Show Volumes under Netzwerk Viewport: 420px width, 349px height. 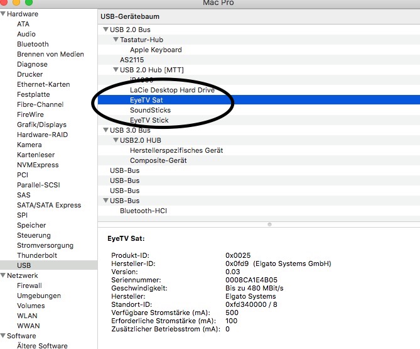(x=31, y=306)
